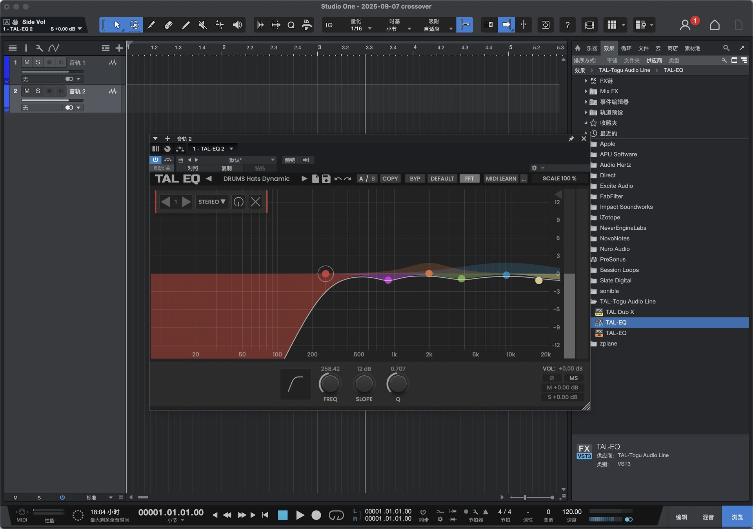Click the COPY button in TAL EQ
The width and height of the screenshot is (753, 529).
click(x=390, y=178)
